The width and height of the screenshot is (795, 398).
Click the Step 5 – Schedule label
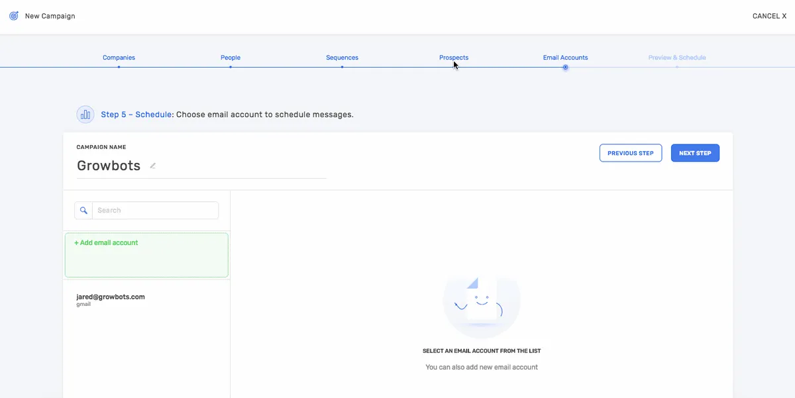tap(136, 115)
